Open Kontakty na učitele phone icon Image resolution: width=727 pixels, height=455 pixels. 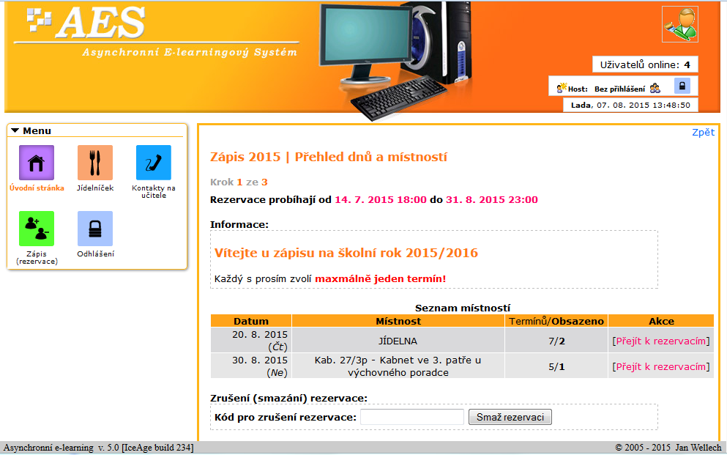pos(154,163)
